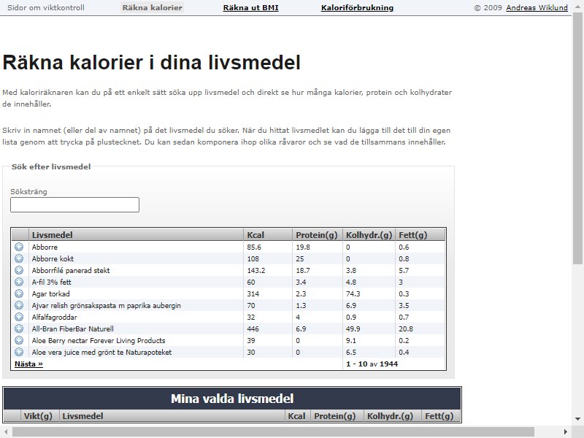Click the vertical scrollbar thumb
This screenshot has width=584, height=438.
577,139
